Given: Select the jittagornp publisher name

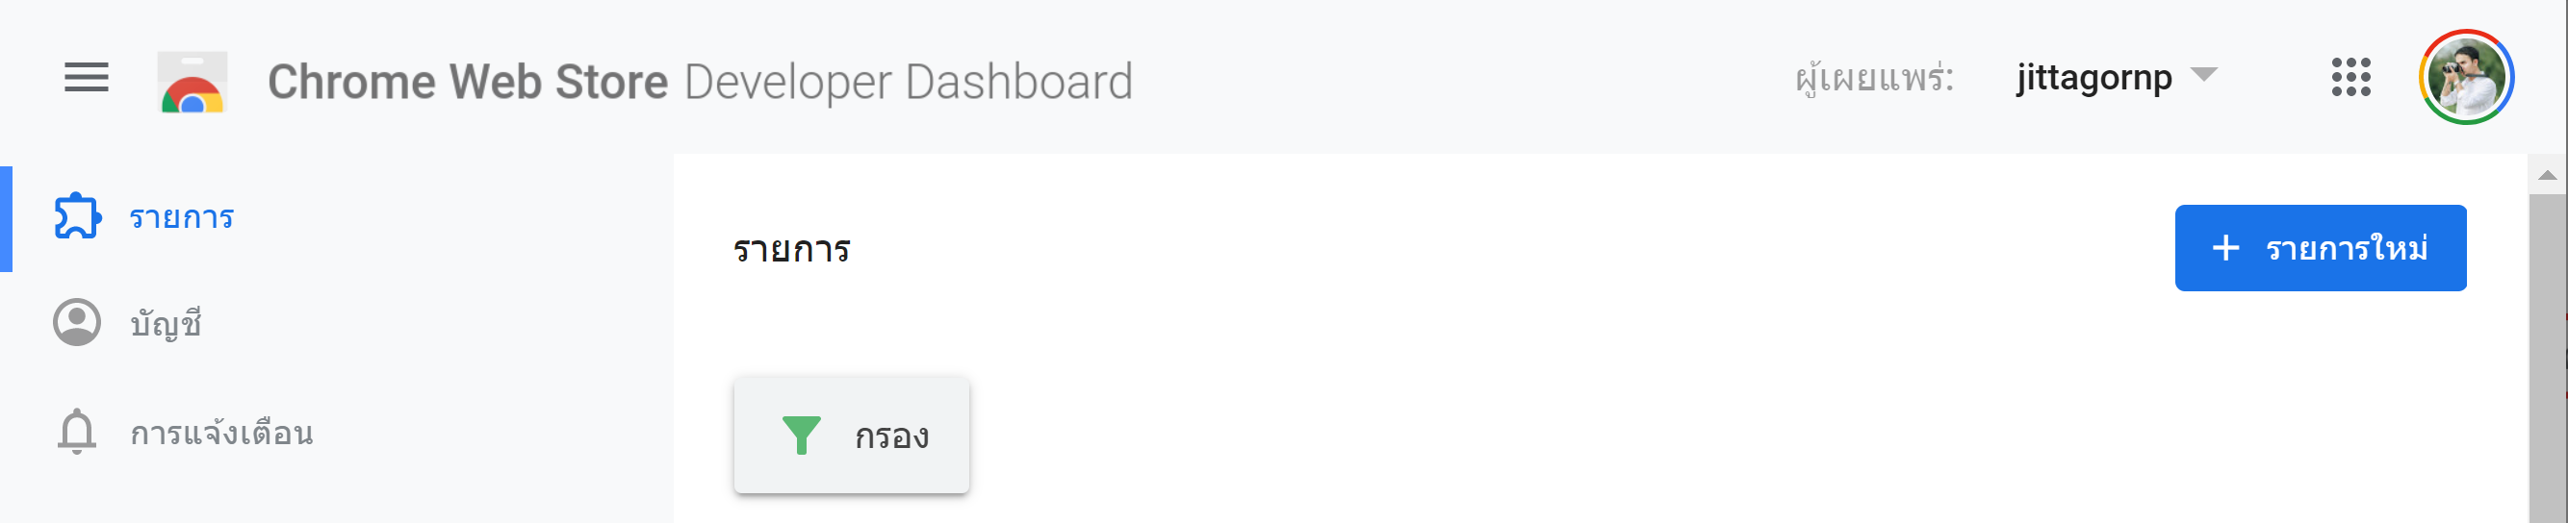Looking at the screenshot, I should coord(2093,79).
